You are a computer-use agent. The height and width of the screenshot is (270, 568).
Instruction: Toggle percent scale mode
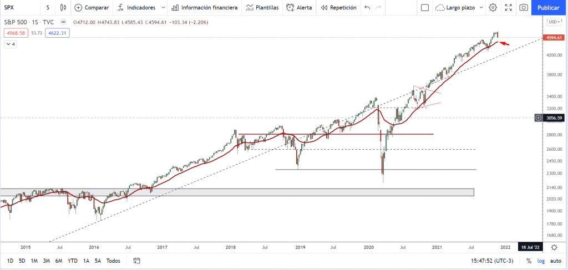(529, 261)
